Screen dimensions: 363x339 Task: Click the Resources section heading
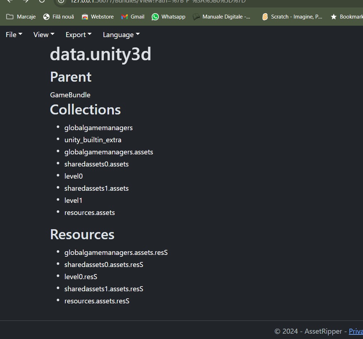(x=82, y=234)
